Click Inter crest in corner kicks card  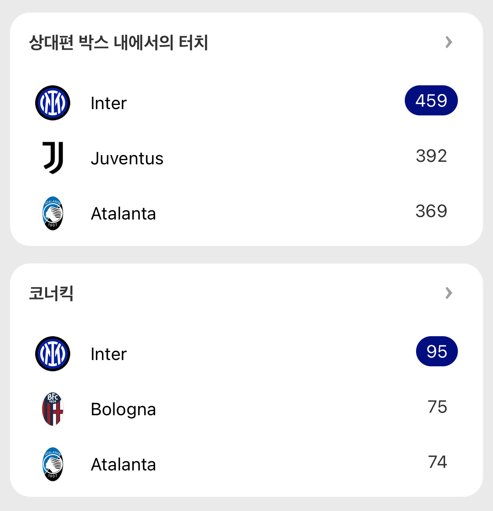click(x=53, y=354)
